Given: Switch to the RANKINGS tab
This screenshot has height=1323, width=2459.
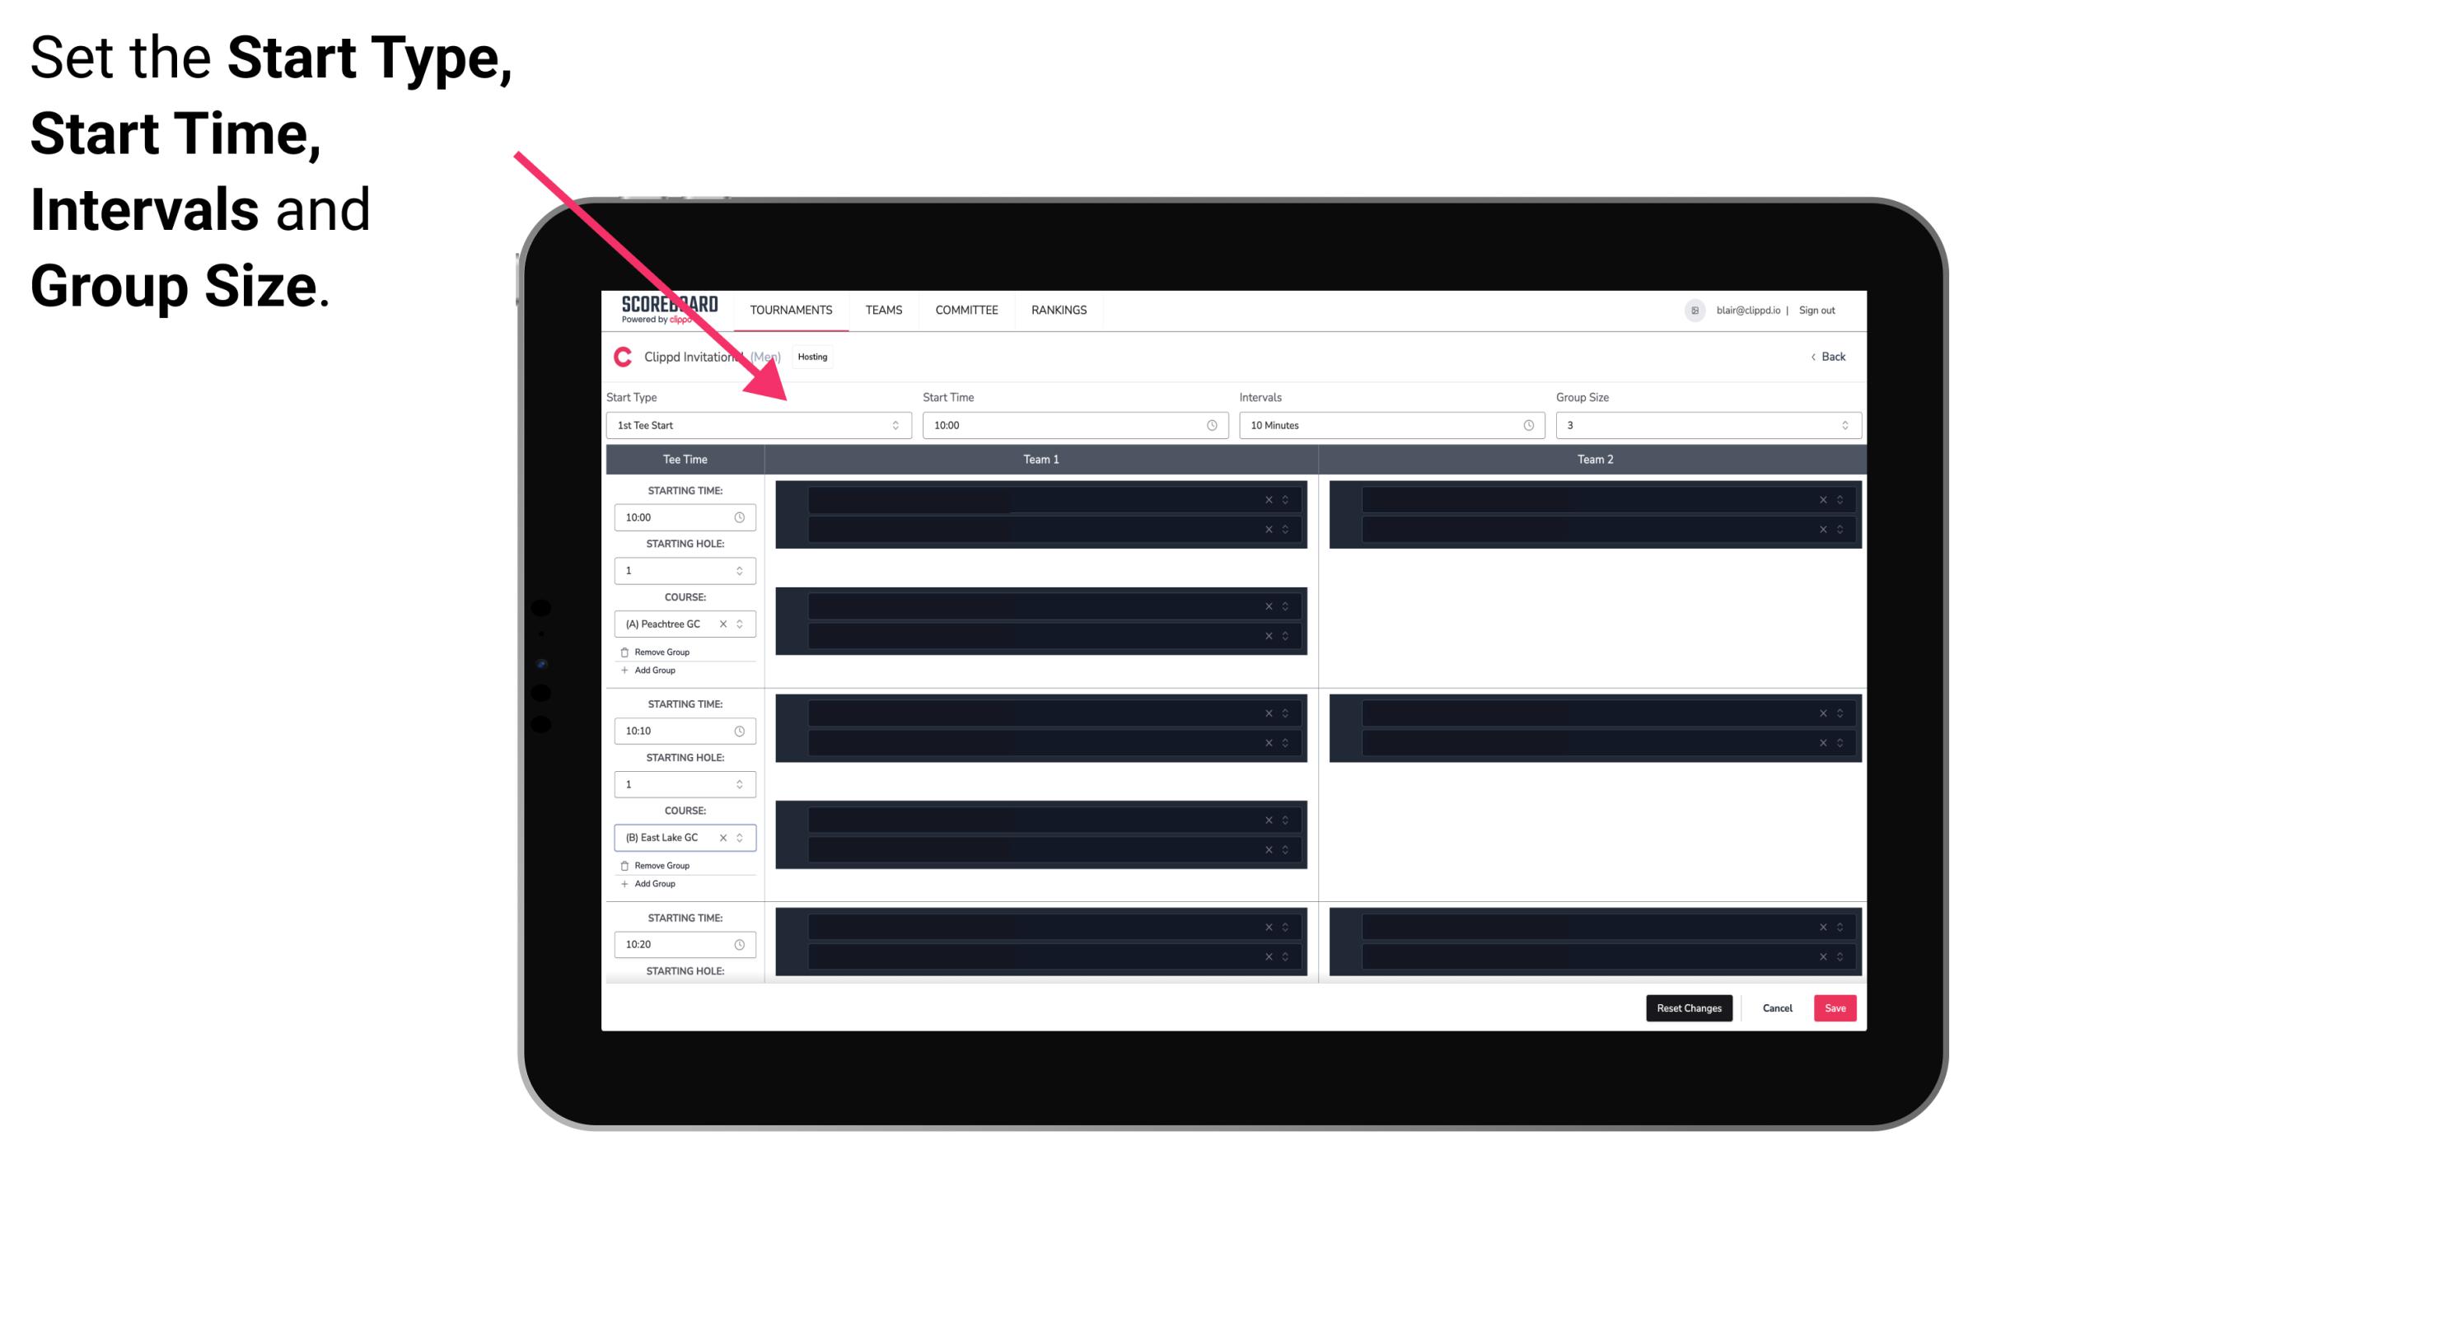Looking at the screenshot, I should 1060,310.
